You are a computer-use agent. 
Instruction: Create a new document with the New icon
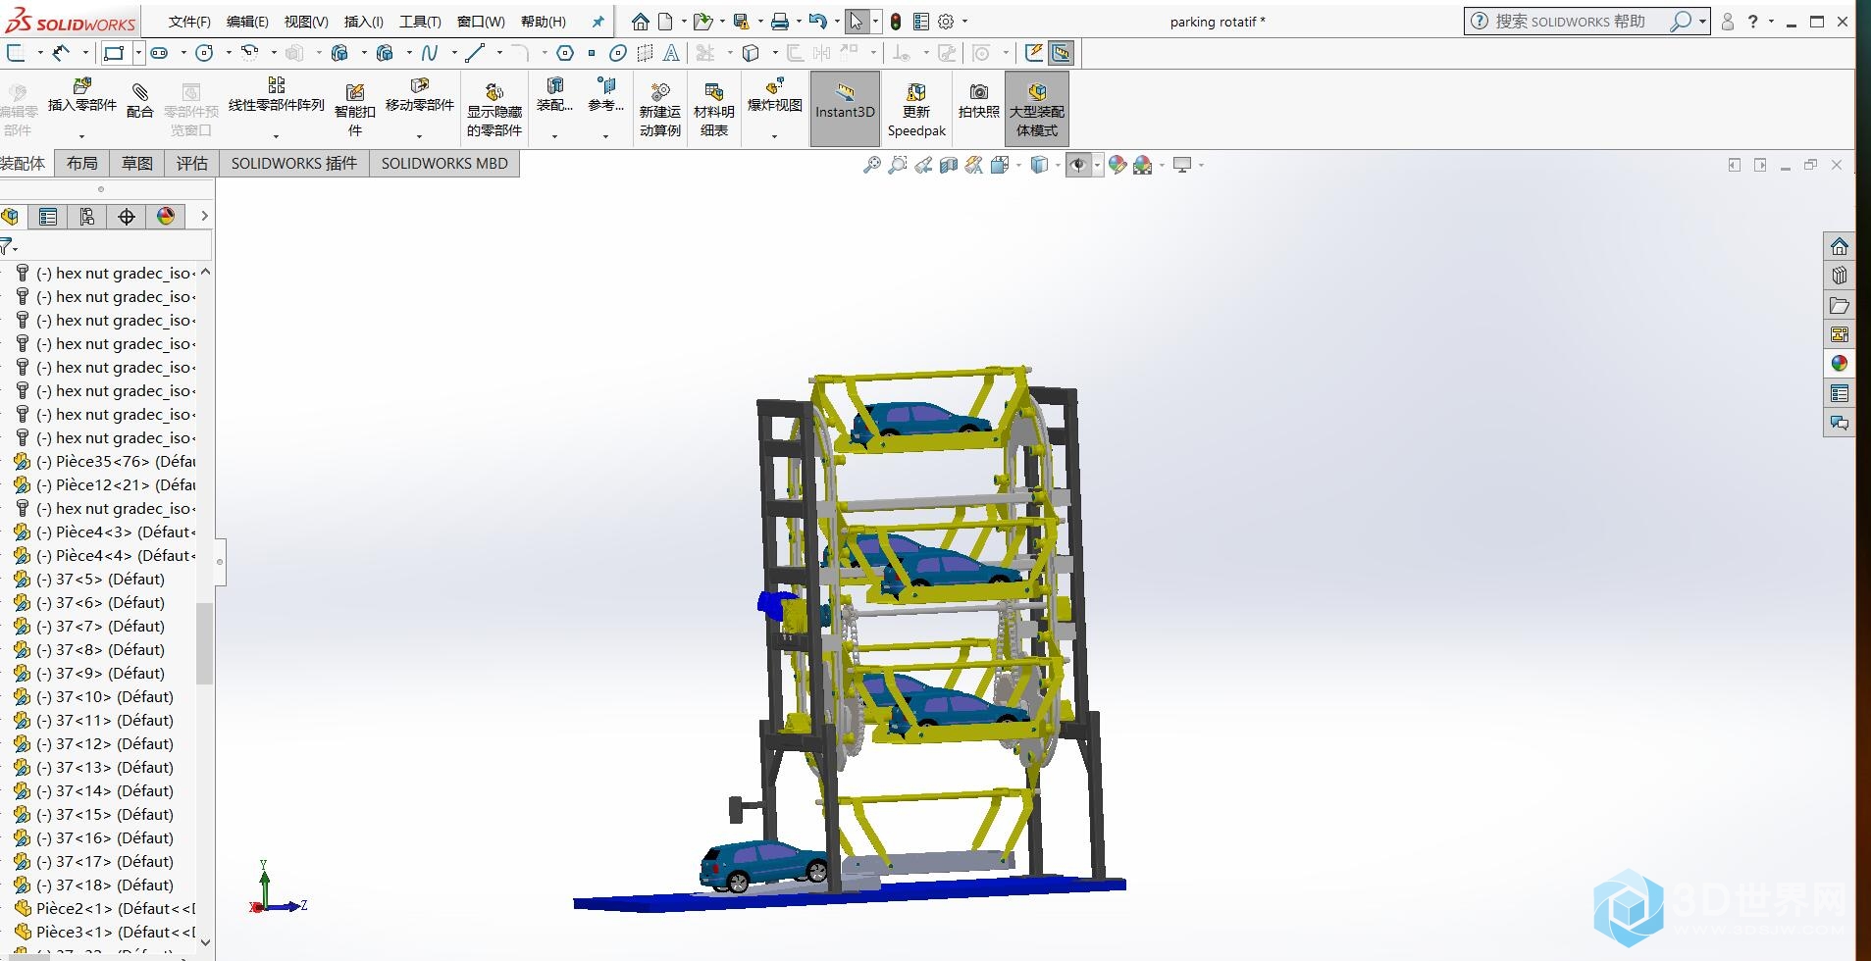pos(666,21)
